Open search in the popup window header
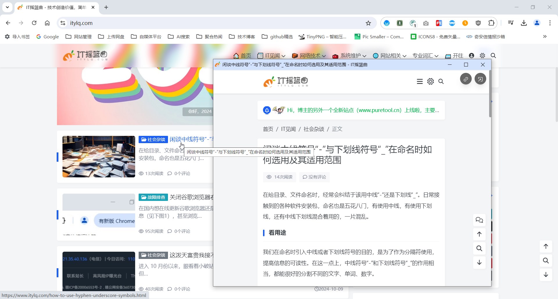The width and height of the screenshot is (558, 299). 441,82
